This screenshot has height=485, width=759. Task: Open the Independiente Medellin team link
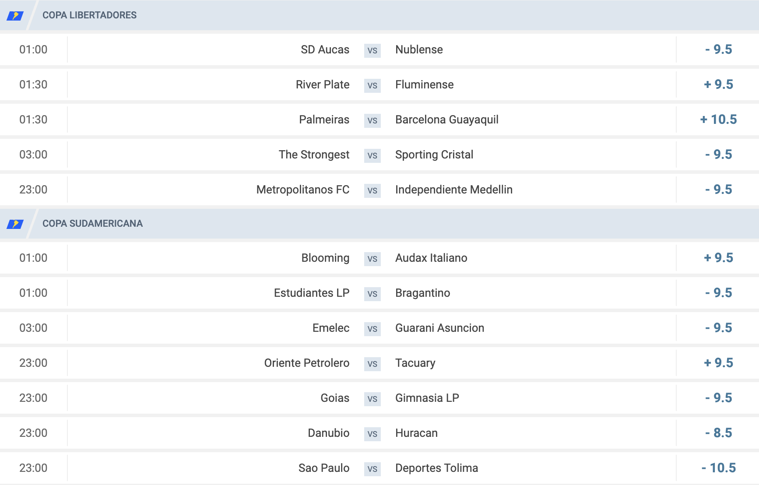click(x=454, y=190)
